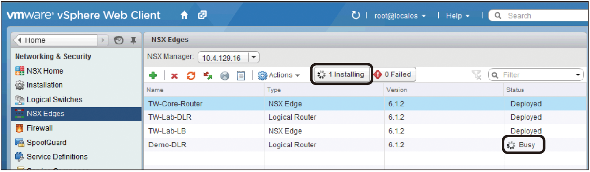This screenshot has width=590, height=172.
Task: Open the Help dropdown menu
Action: (458, 15)
